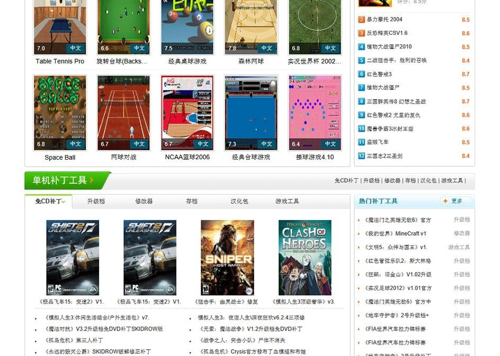The image size is (500, 356).
Task: Open 《我的世界》MineCraft v1 link
Action: click(395, 233)
